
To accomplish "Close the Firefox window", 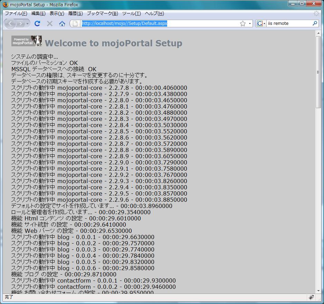I will (x=314, y=3).
